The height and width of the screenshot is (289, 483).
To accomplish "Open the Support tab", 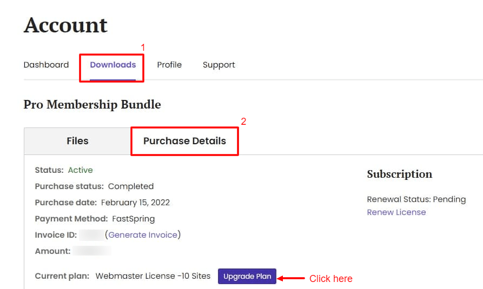I will coord(219,65).
